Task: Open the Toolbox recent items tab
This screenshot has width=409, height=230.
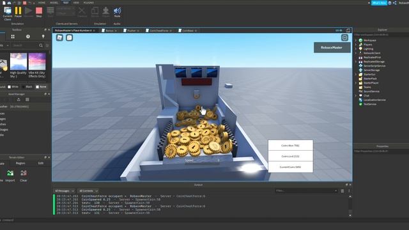Action: (x=28, y=37)
